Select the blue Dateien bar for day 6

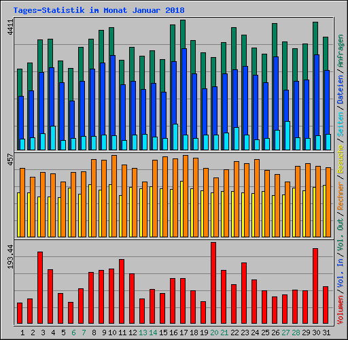72,125
